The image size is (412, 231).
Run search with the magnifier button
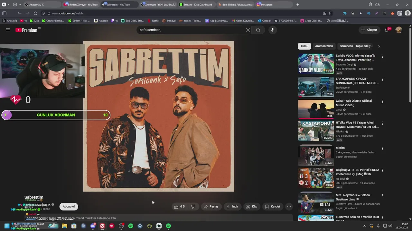[258, 30]
